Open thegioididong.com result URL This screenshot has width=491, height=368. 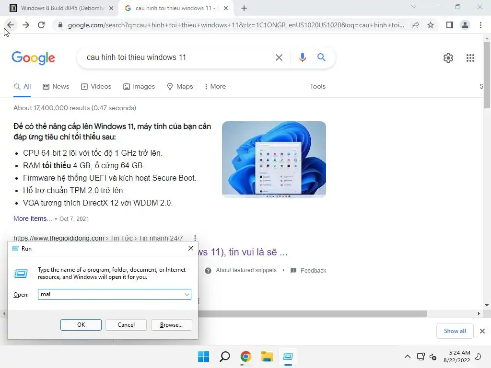coord(98,238)
